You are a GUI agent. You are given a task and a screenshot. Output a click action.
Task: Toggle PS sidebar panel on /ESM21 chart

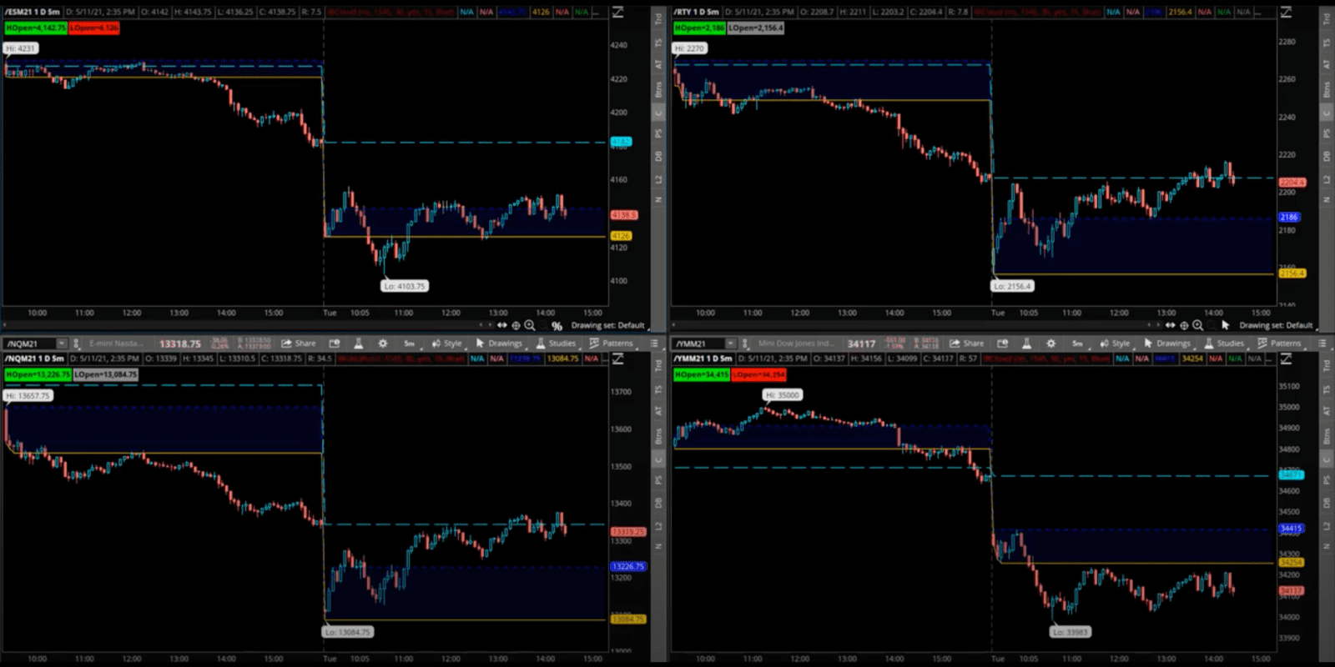click(x=658, y=133)
